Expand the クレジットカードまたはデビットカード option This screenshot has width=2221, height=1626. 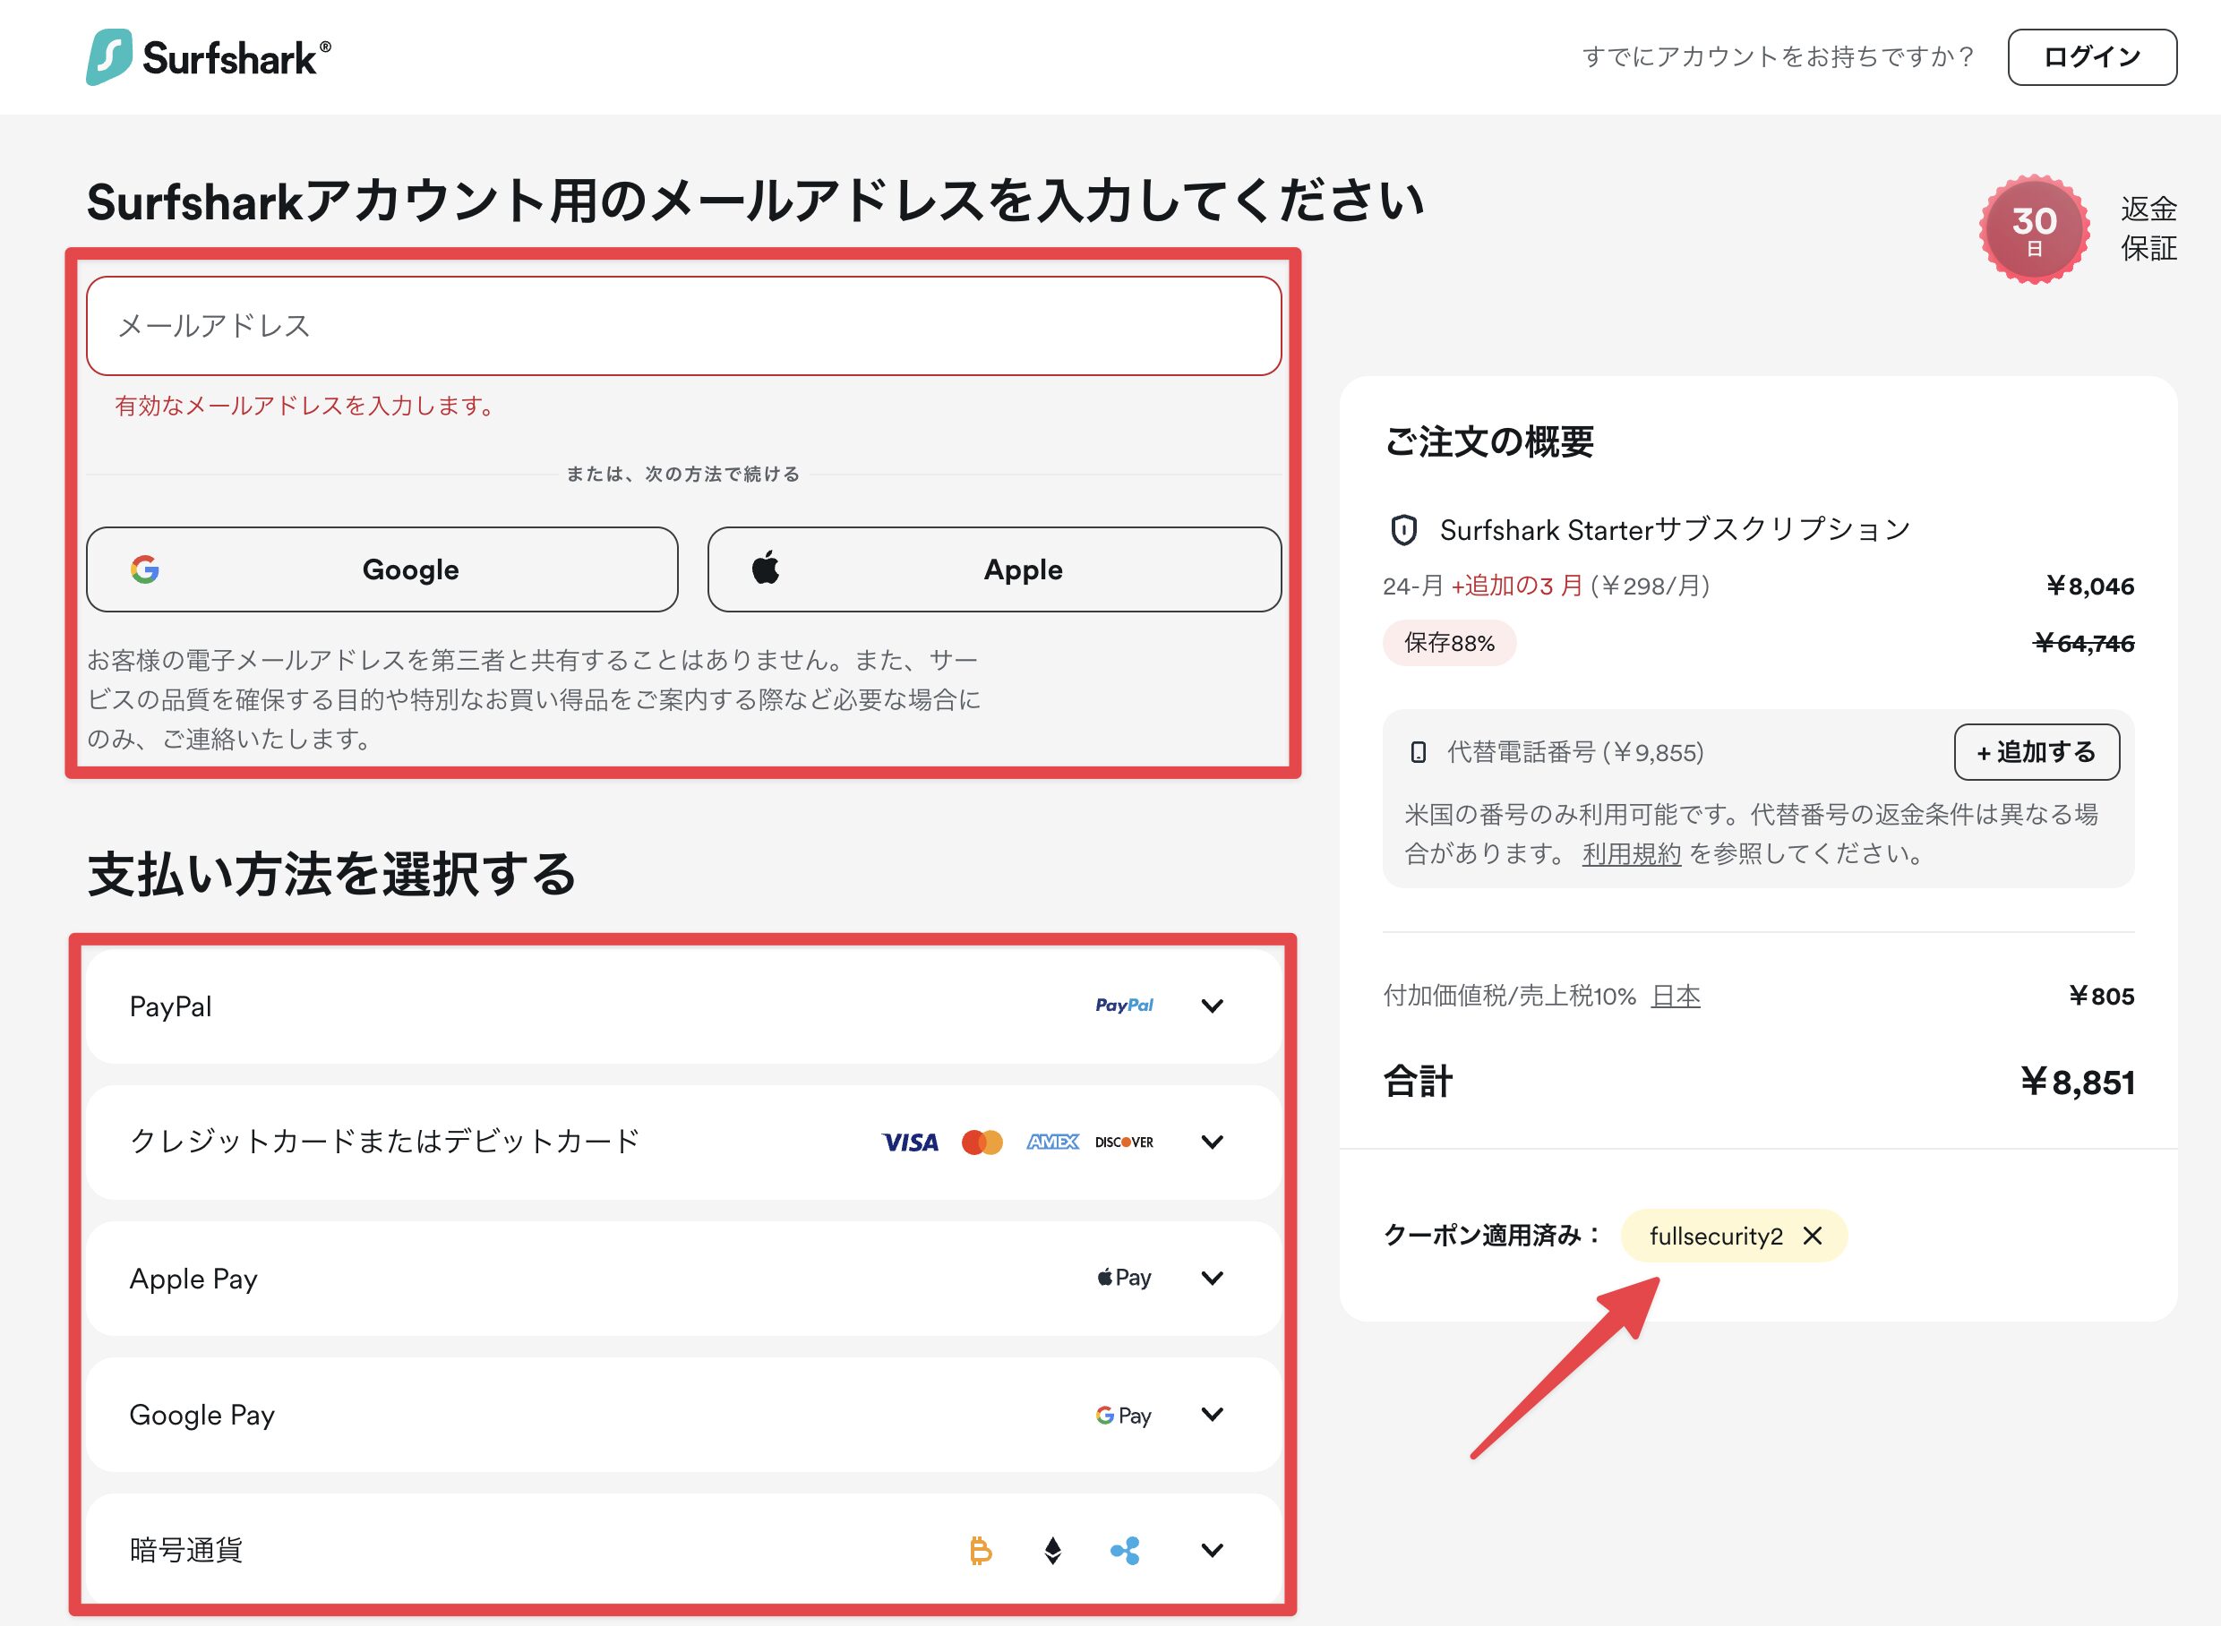[1212, 1142]
